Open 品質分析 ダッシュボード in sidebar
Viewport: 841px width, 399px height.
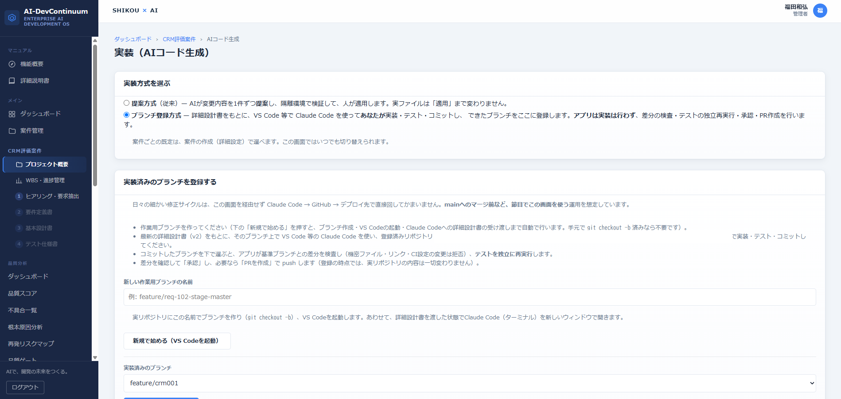point(28,276)
